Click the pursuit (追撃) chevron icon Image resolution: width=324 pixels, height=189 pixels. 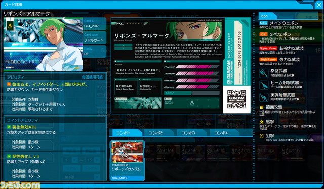pos(262,122)
